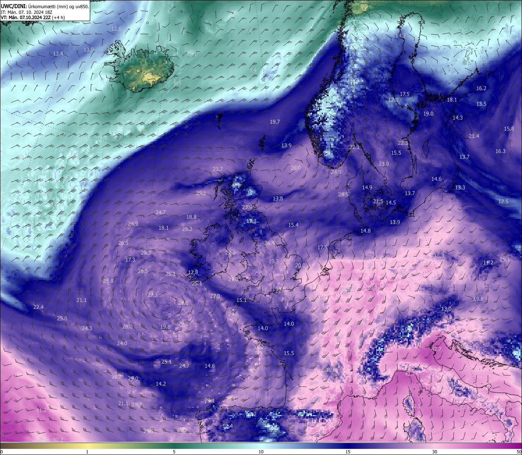Select the 12.8 value over western Ireland
Screen dimensions: 522x455
[193, 273]
